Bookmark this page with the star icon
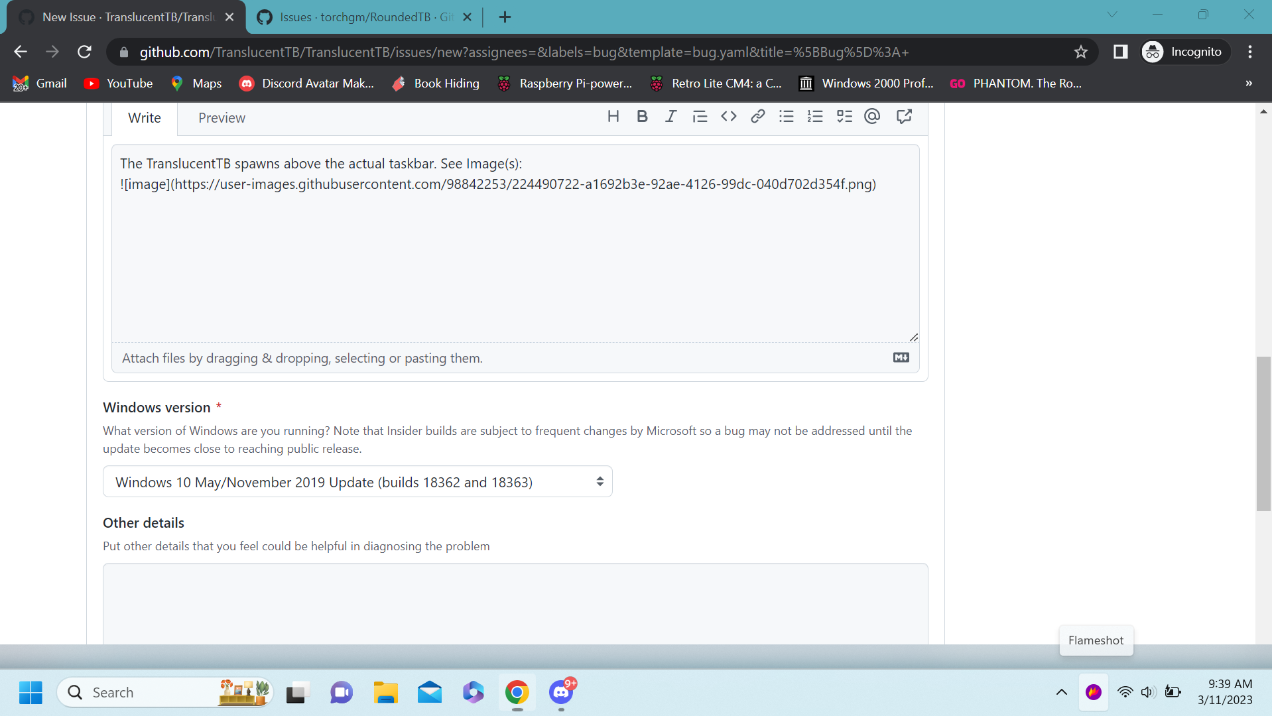The height and width of the screenshot is (716, 1272). (x=1081, y=52)
